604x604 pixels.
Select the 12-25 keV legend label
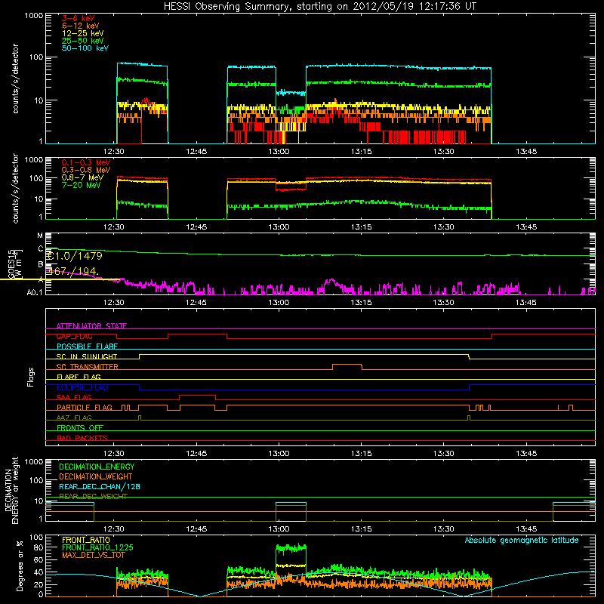[x=82, y=33]
